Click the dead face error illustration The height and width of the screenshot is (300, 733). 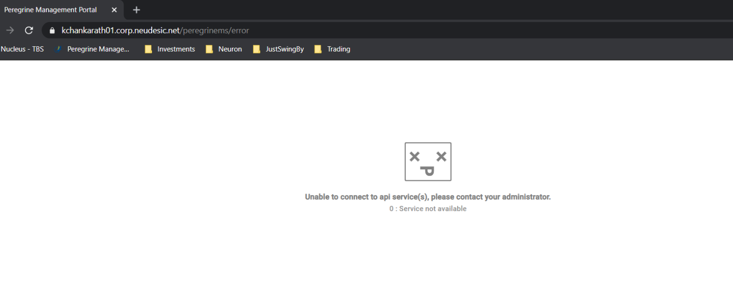[428, 162]
